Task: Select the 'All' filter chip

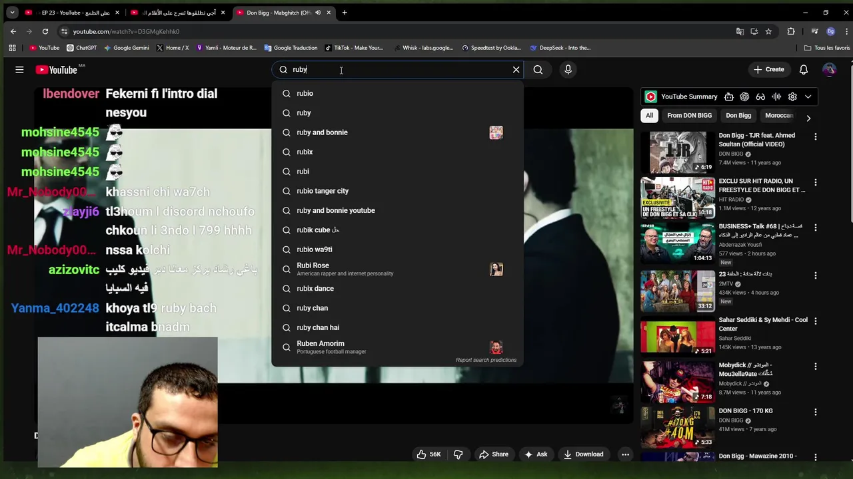Action: pos(649,115)
